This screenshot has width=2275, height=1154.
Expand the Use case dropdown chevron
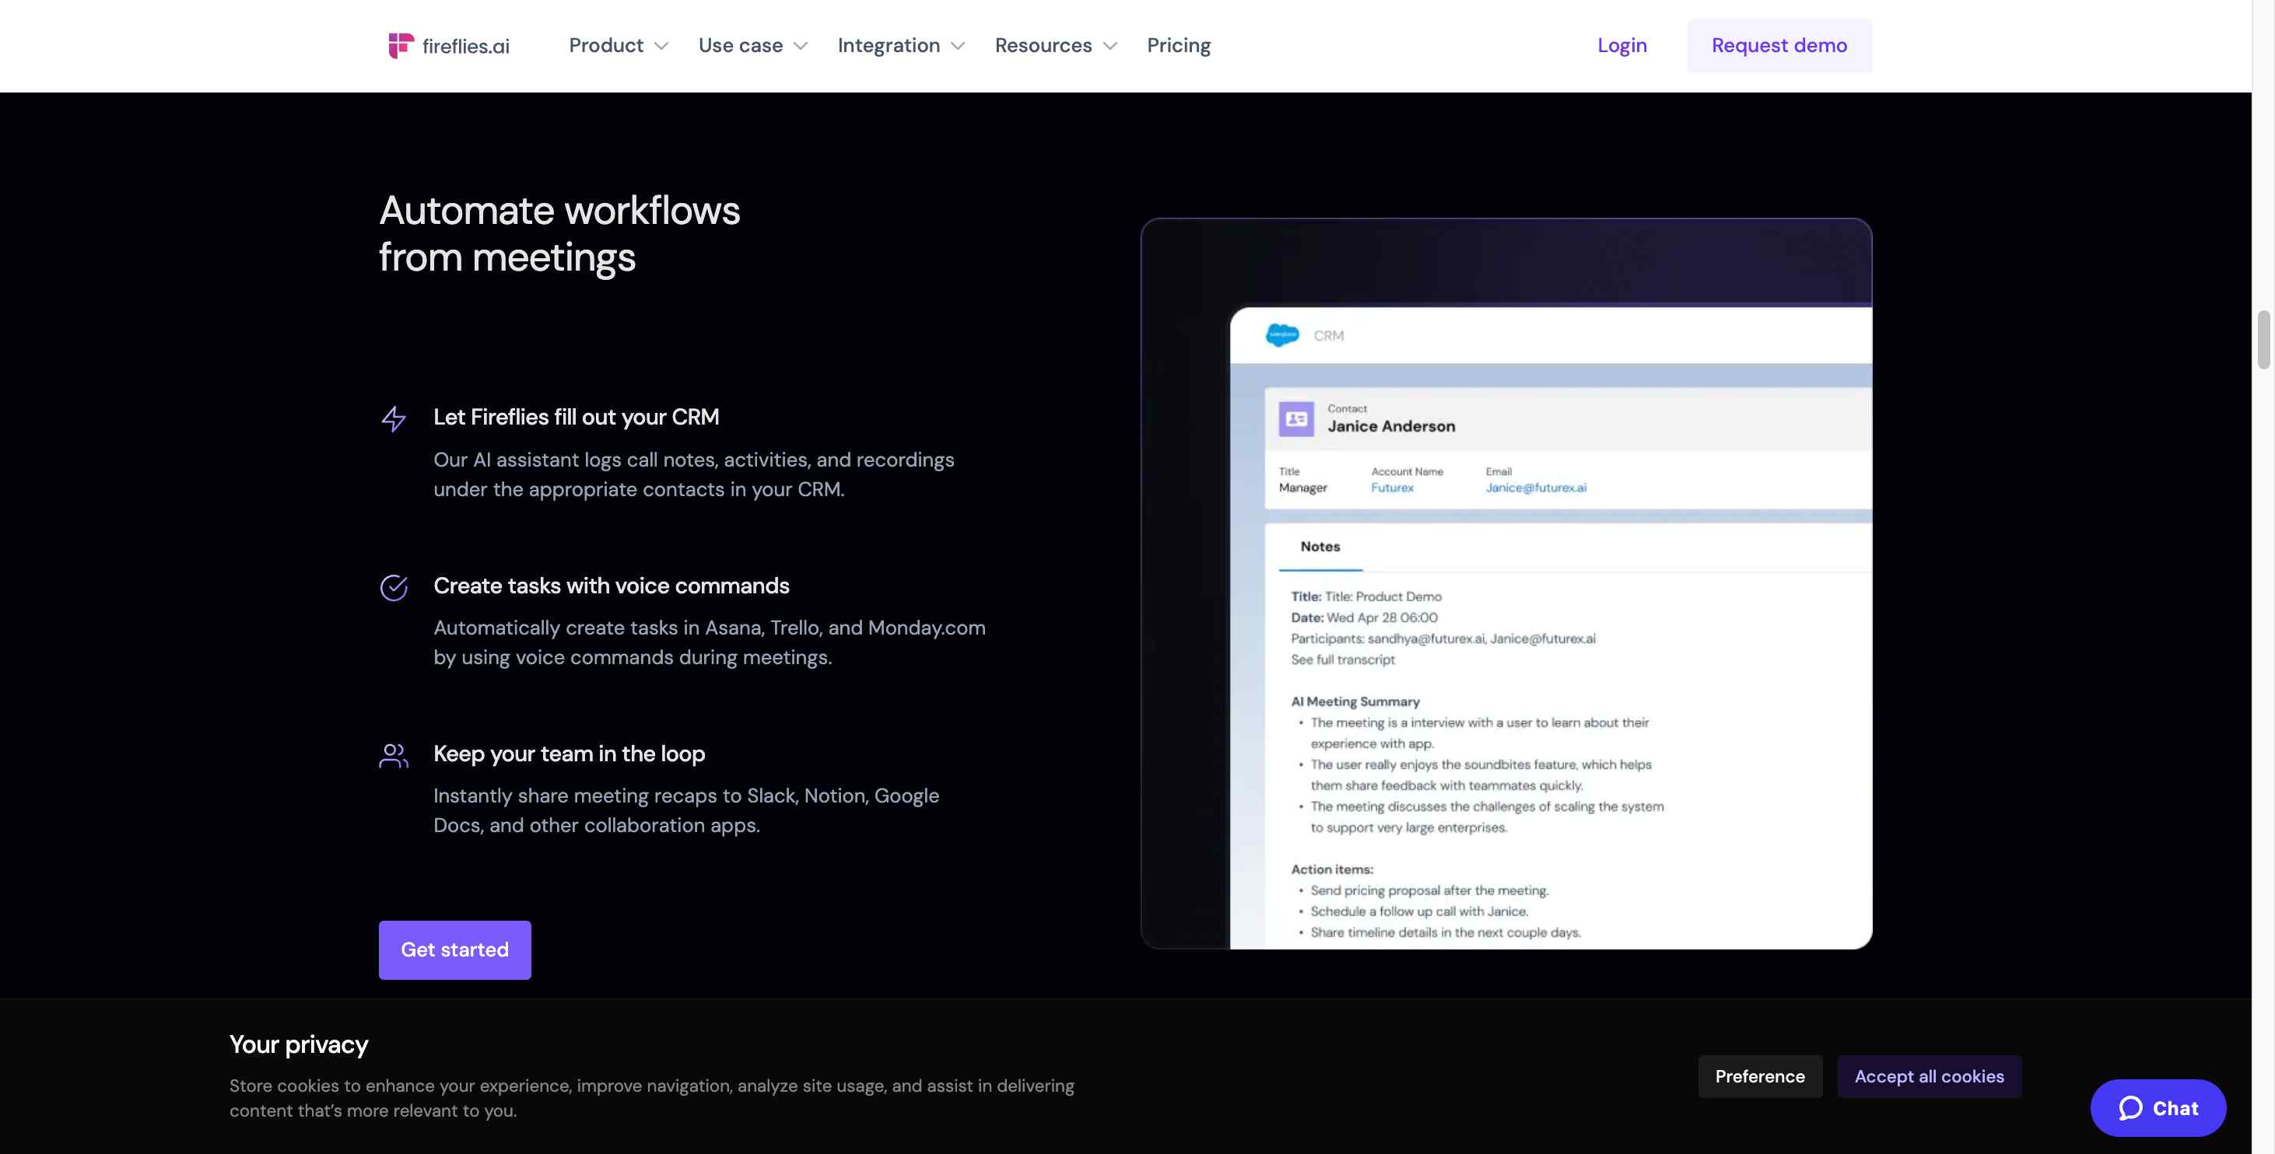pos(801,46)
